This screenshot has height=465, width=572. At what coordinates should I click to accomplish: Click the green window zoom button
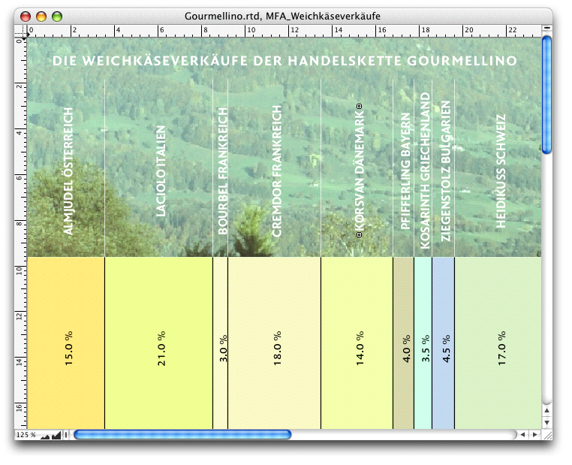(56, 16)
